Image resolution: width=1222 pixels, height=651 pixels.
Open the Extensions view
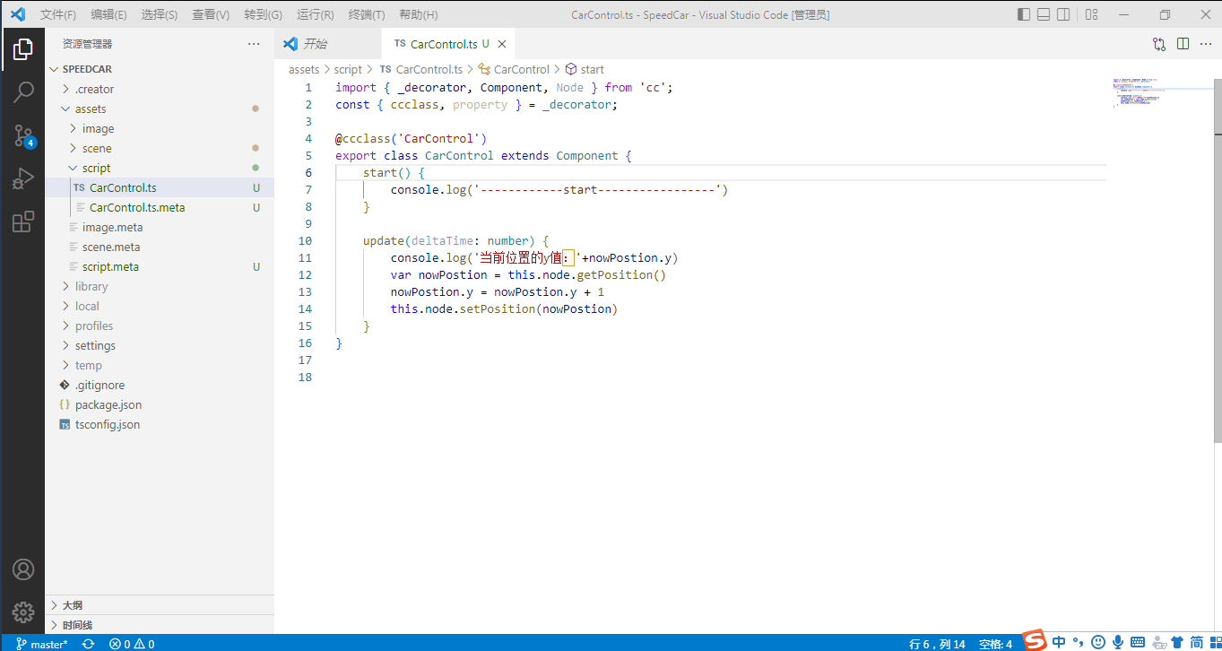(x=23, y=221)
